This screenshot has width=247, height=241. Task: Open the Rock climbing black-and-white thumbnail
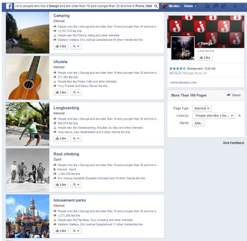(27, 170)
